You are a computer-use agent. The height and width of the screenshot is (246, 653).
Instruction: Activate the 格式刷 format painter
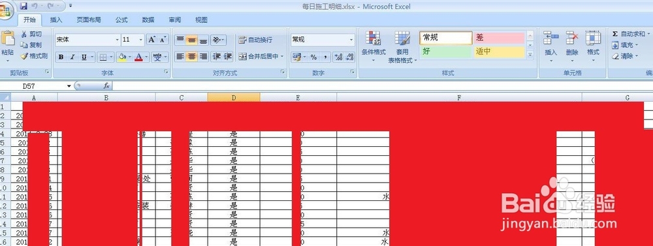(34, 55)
